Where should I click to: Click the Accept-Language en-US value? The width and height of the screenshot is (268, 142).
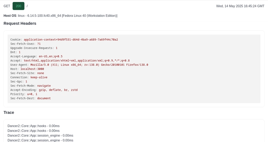point(51,56)
